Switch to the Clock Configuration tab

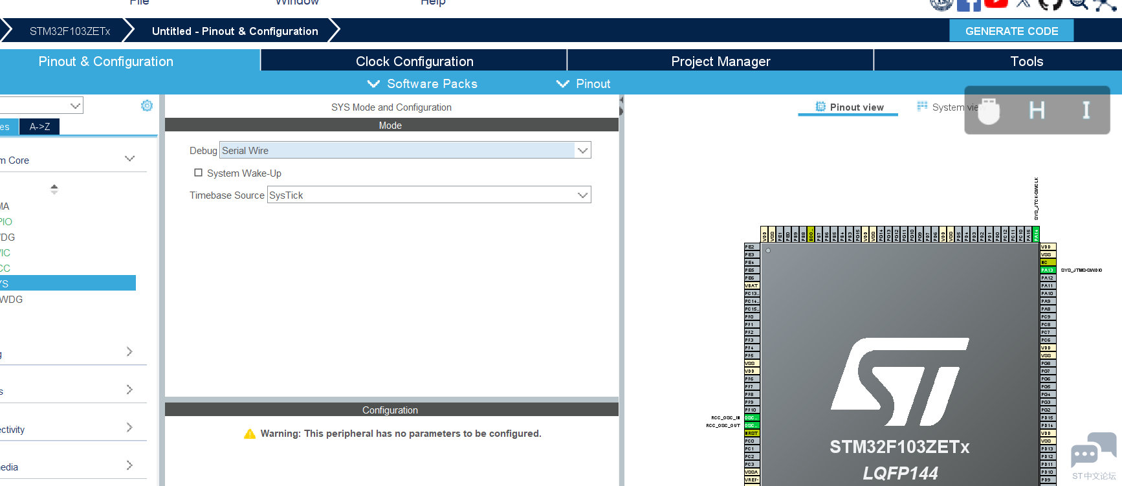point(414,61)
